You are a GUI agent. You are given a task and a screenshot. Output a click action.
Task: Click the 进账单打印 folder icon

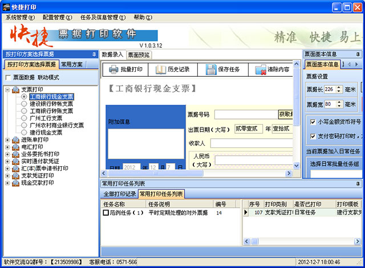click(15, 140)
